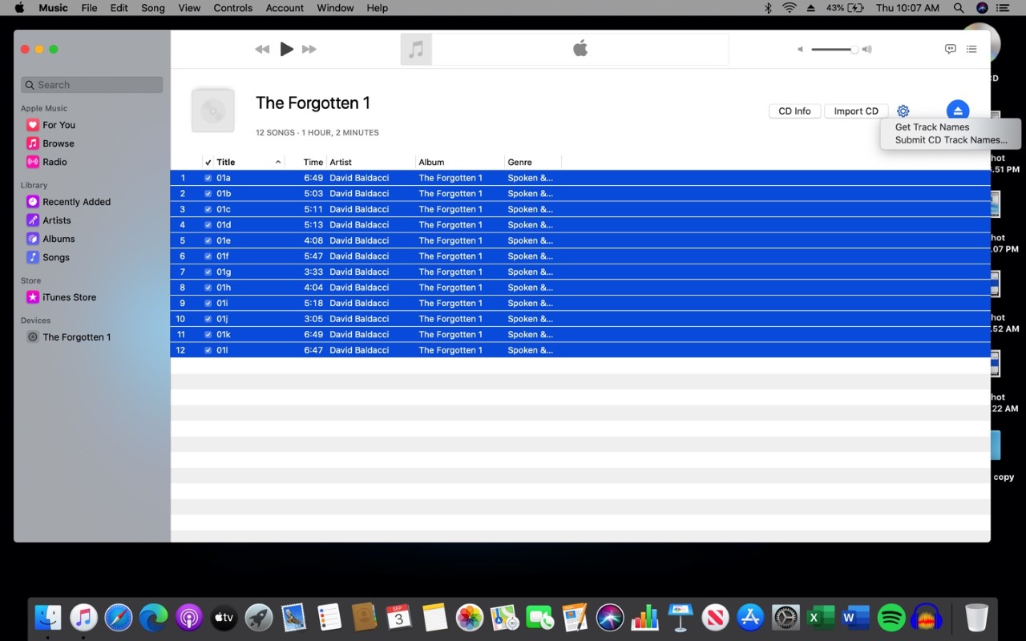
Task: Eject the CD with the blue button
Action: [x=958, y=111]
